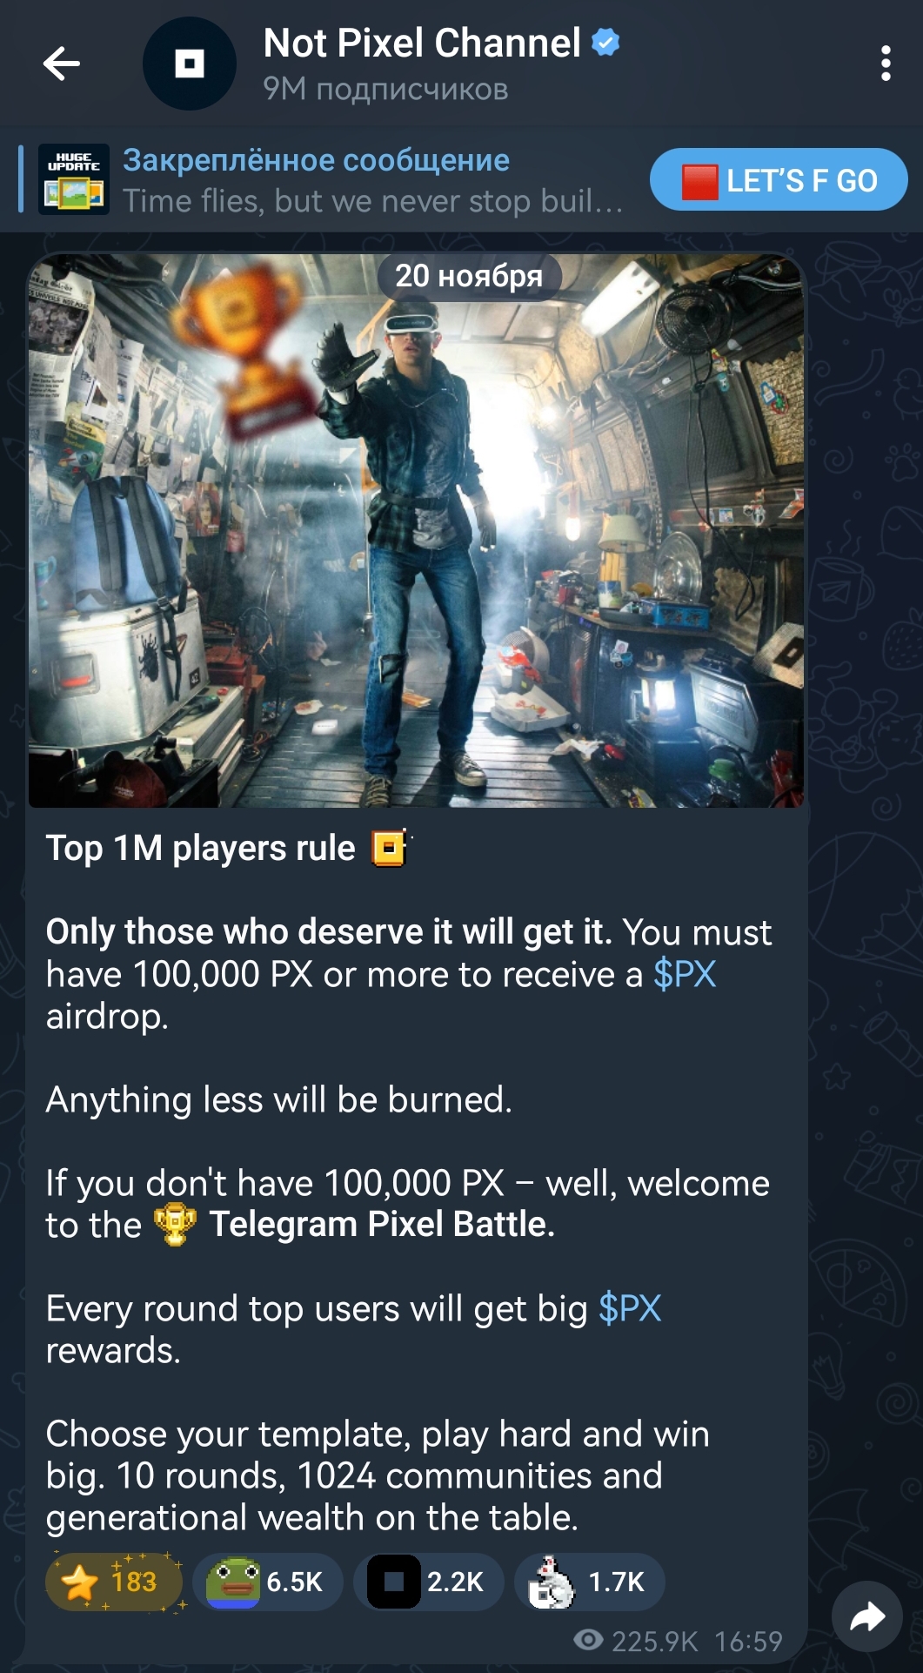Tap the back arrow in header
The image size is (923, 1673).
tap(62, 64)
